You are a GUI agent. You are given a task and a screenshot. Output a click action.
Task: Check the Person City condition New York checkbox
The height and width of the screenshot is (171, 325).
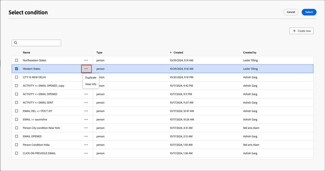[16, 128]
